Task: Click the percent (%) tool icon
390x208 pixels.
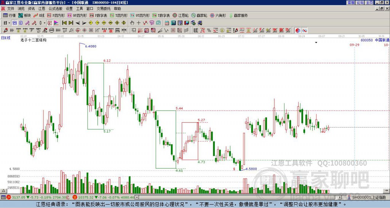Action: (x=209, y=30)
